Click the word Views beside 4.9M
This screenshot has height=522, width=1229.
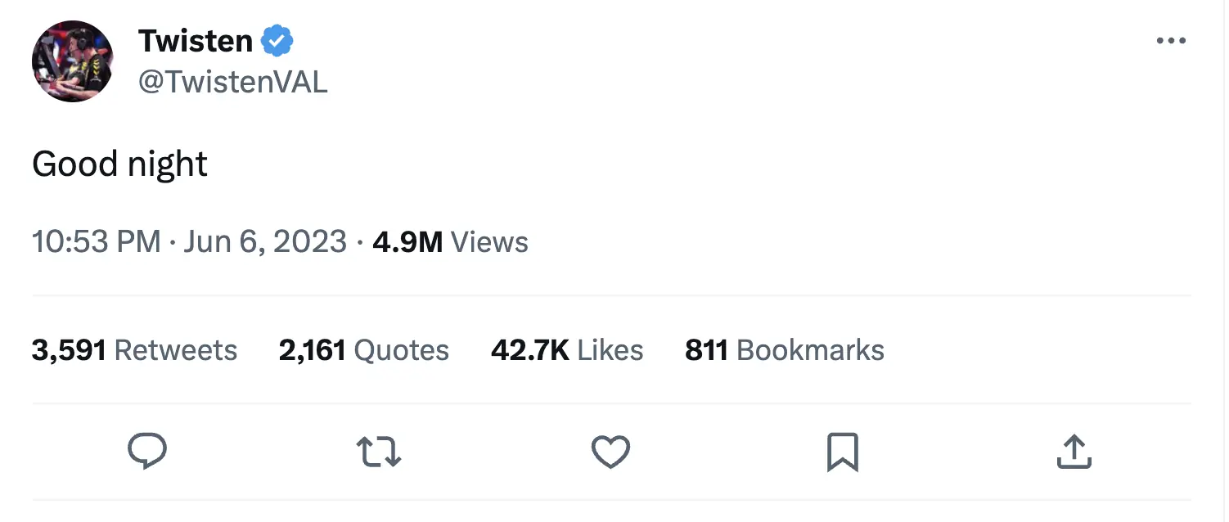pyautogui.click(x=489, y=242)
